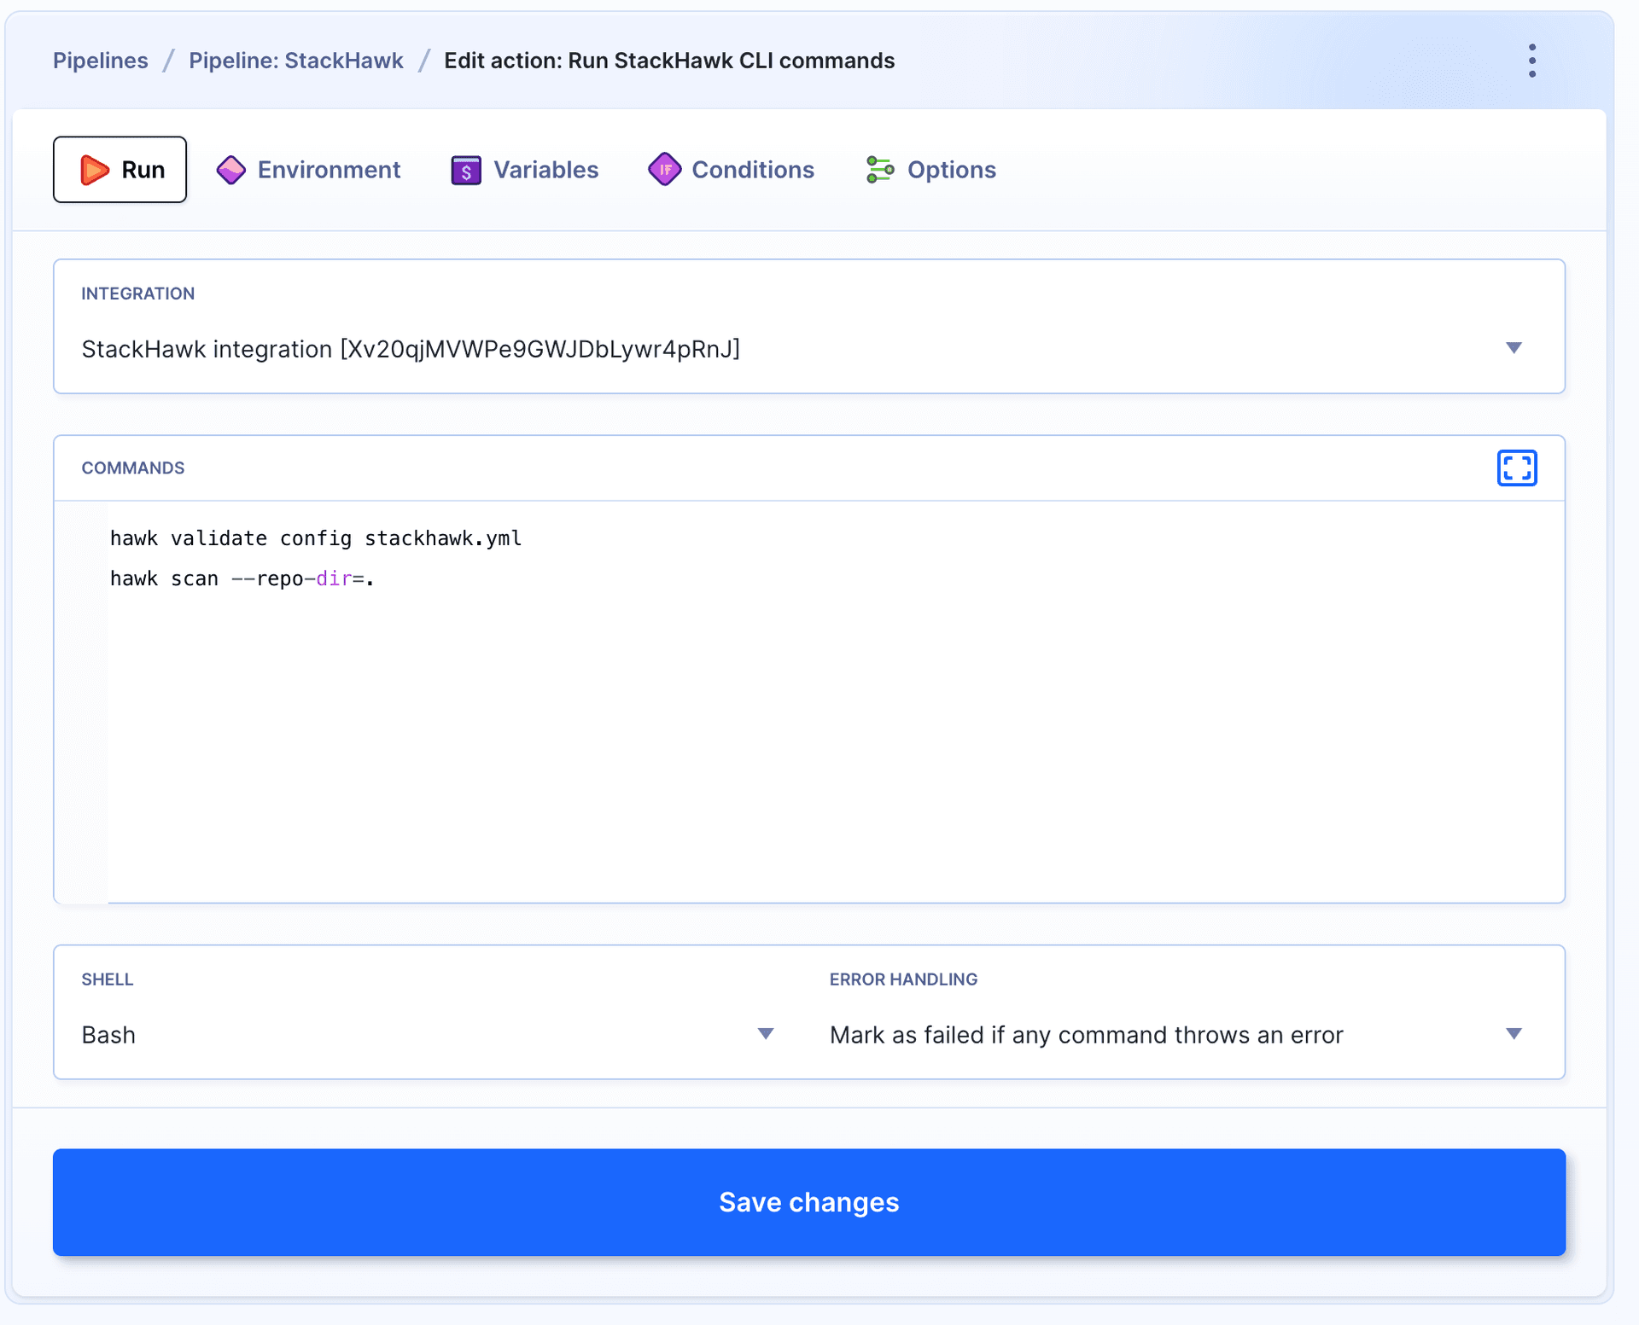Screen dimensions: 1639x1325
Task: Click the ERROR HANDLING field label
Action: click(x=903, y=979)
